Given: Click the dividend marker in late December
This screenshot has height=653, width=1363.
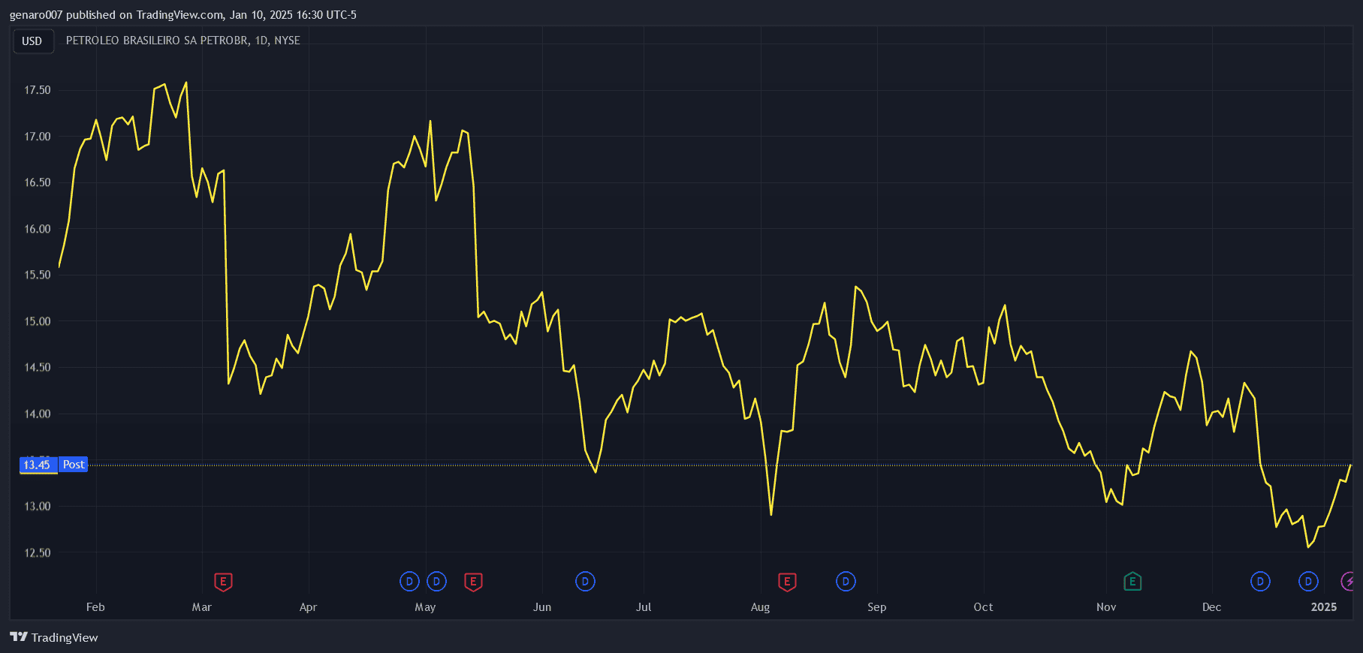Looking at the screenshot, I should tap(1308, 582).
